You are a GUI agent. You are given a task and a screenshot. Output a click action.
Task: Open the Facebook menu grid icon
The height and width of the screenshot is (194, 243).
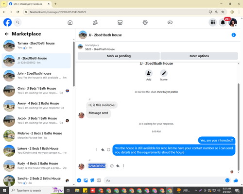pyautogui.click(x=213, y=22)
